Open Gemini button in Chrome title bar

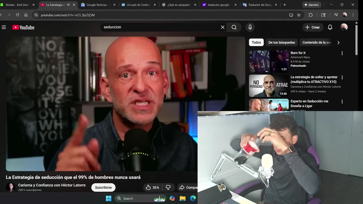pos(311,5)
